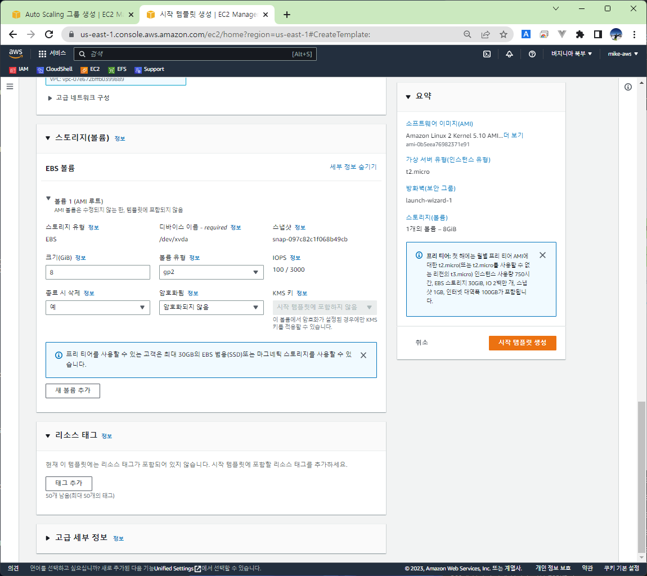Click 태그 추가 button
Viewport: 647px width, 576px height.
tap(69, 483)
